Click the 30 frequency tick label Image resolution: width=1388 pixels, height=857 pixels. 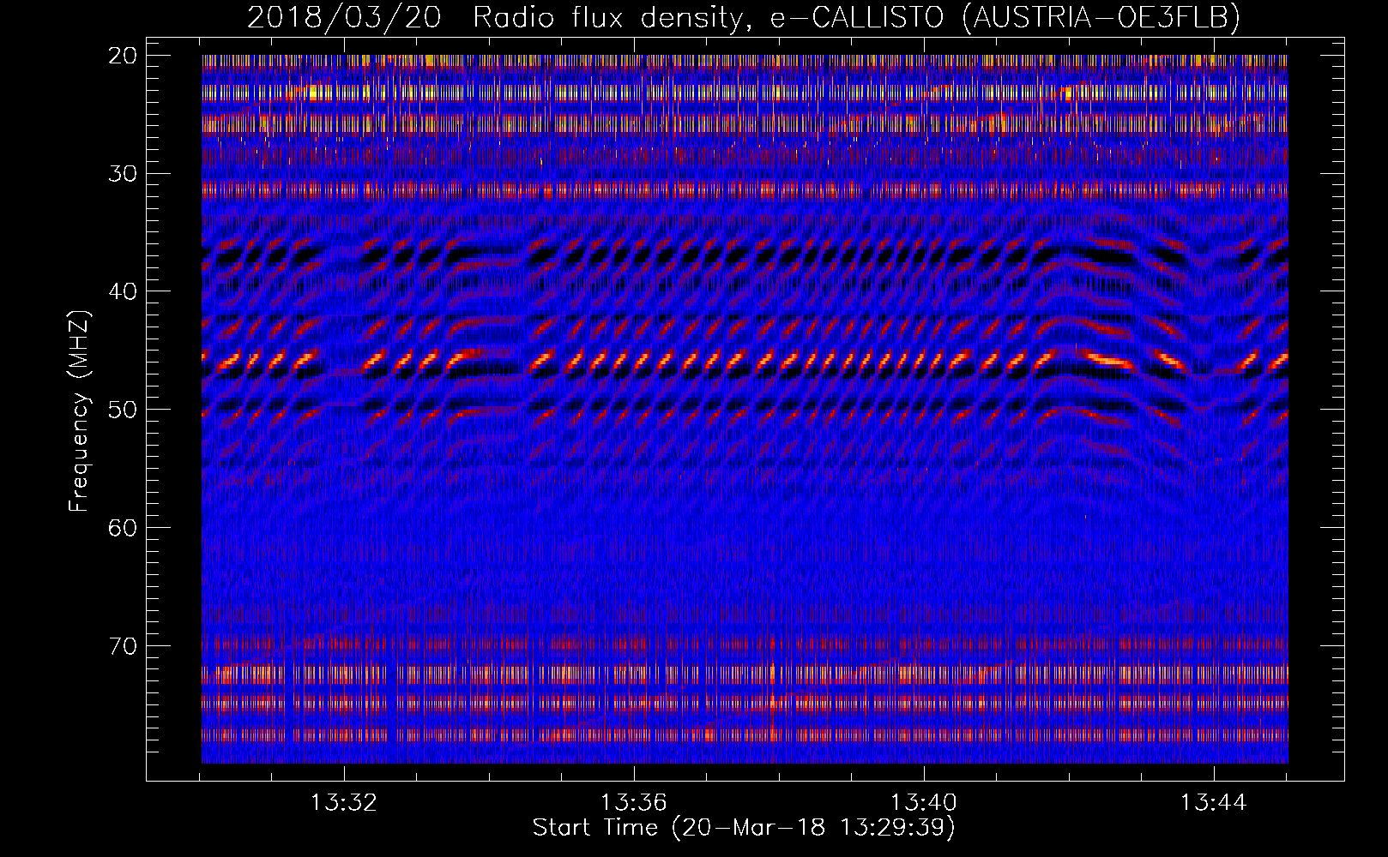pos(124,173)
